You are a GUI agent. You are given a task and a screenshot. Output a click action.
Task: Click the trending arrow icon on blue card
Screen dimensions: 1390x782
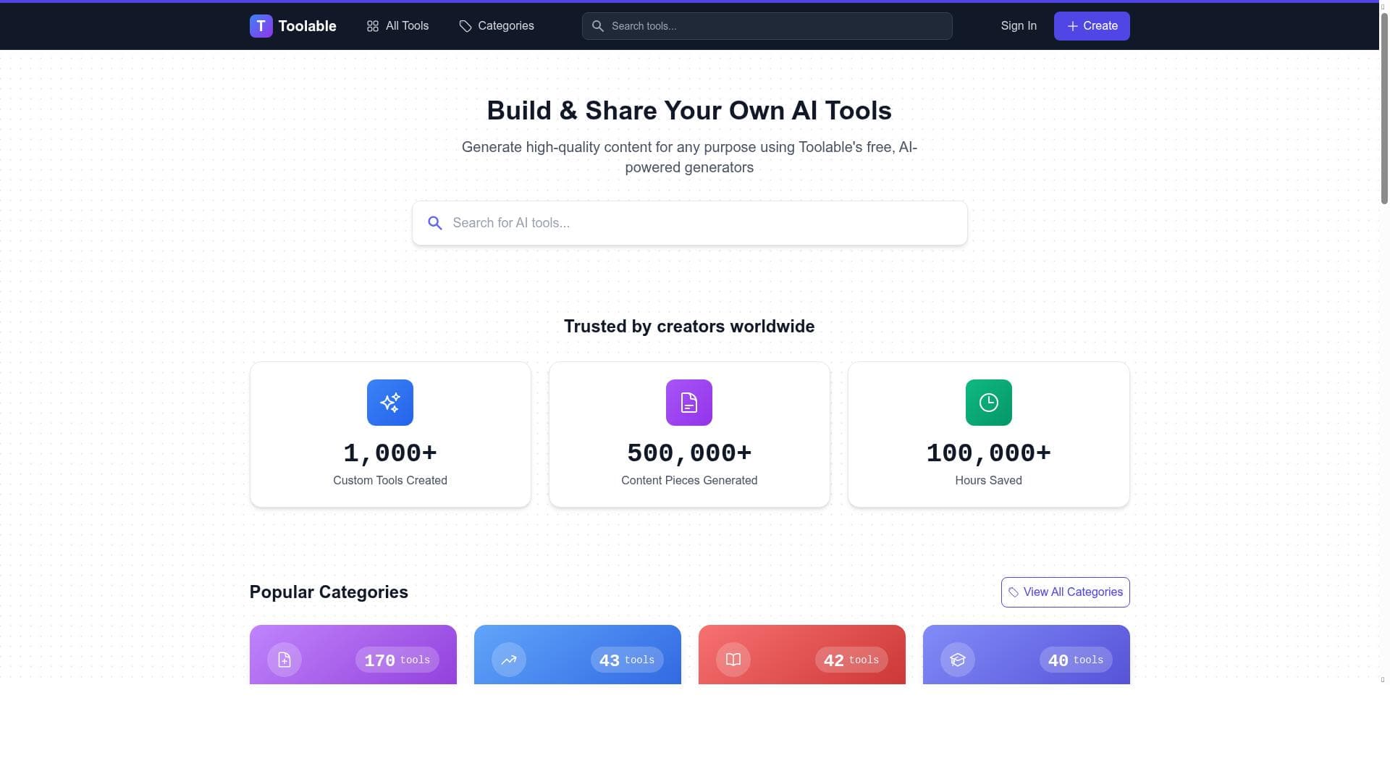click(509, 660)
